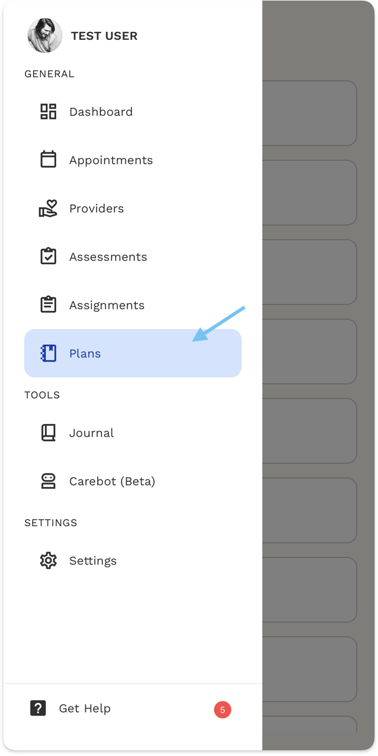
Task: Click the Get Help link
Action: (x=85, y=708)
